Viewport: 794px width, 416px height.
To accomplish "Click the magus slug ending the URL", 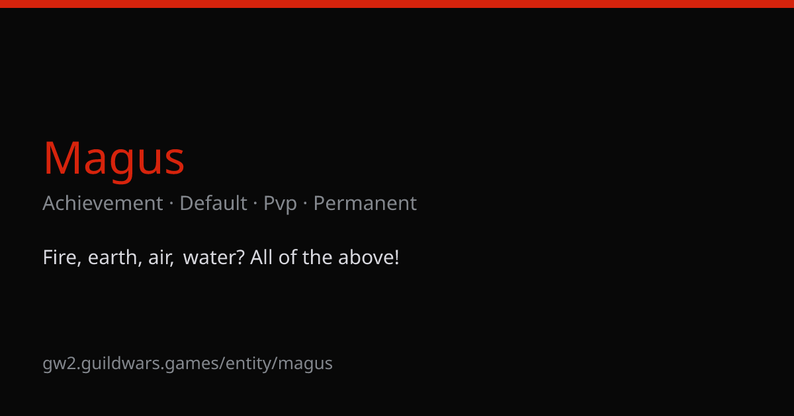I will [x=305, y=364].
